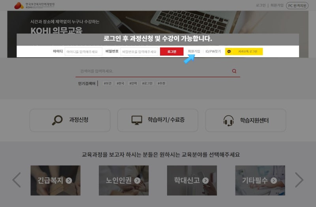This screenshot has width=316, height=207.
Task: Click the red 로그인 button
Action: tap(172, 52)
